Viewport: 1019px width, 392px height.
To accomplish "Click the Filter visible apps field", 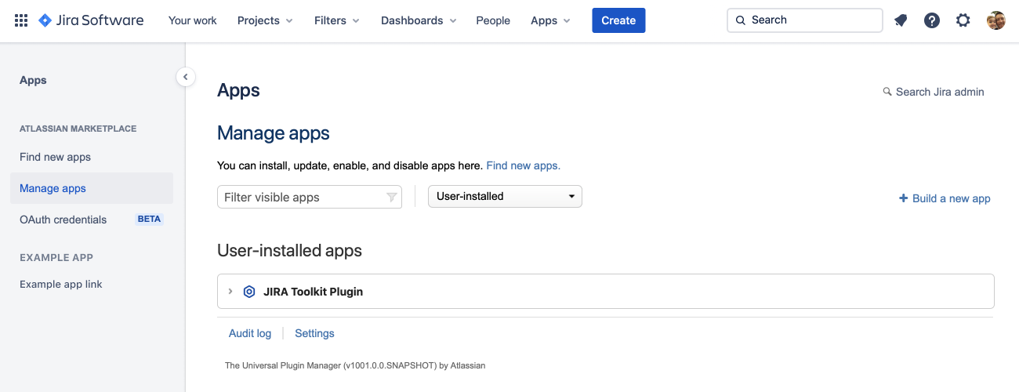I will (x=302, y=198).
